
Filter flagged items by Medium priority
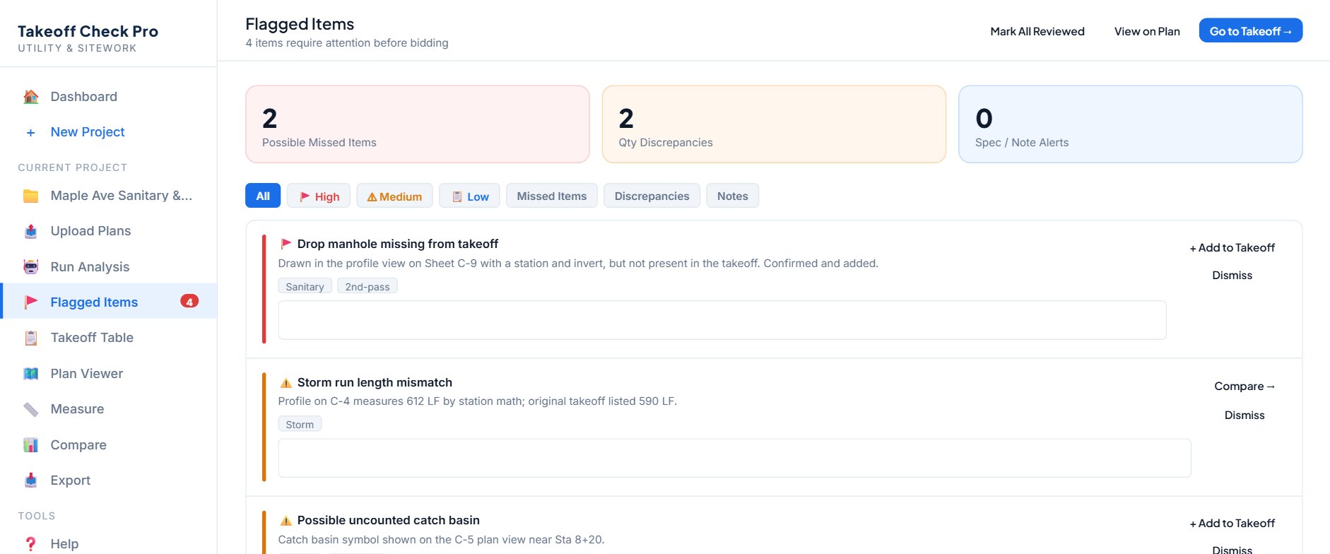coord(394,196)
